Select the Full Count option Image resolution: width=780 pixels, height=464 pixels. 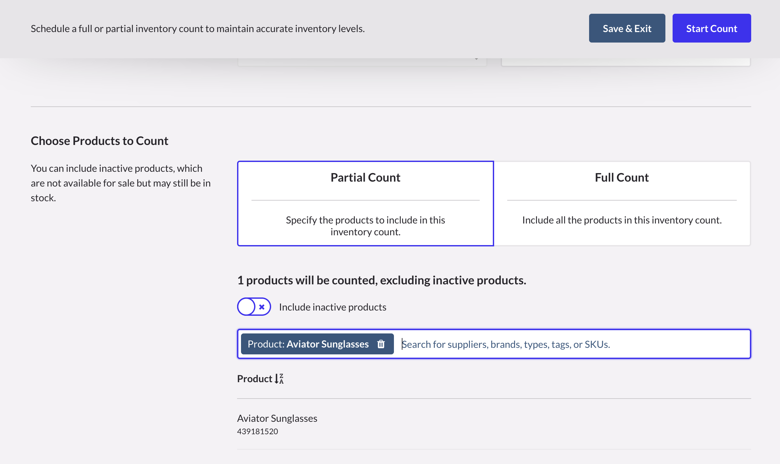[622, 204]
